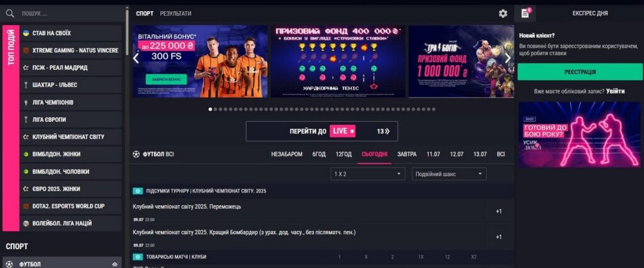Show next banner with right arrow

[508, 58]
